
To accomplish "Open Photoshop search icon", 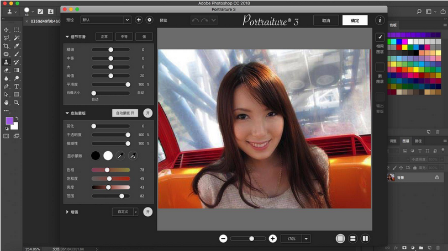I will click(x=419, y=12).
